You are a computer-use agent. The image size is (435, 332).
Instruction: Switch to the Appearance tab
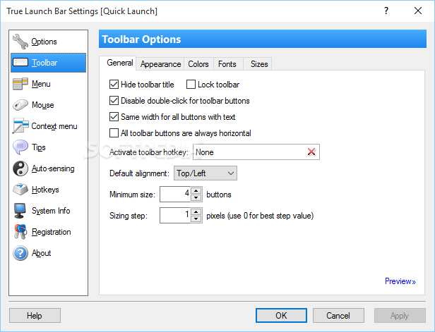tap(160, 64)
